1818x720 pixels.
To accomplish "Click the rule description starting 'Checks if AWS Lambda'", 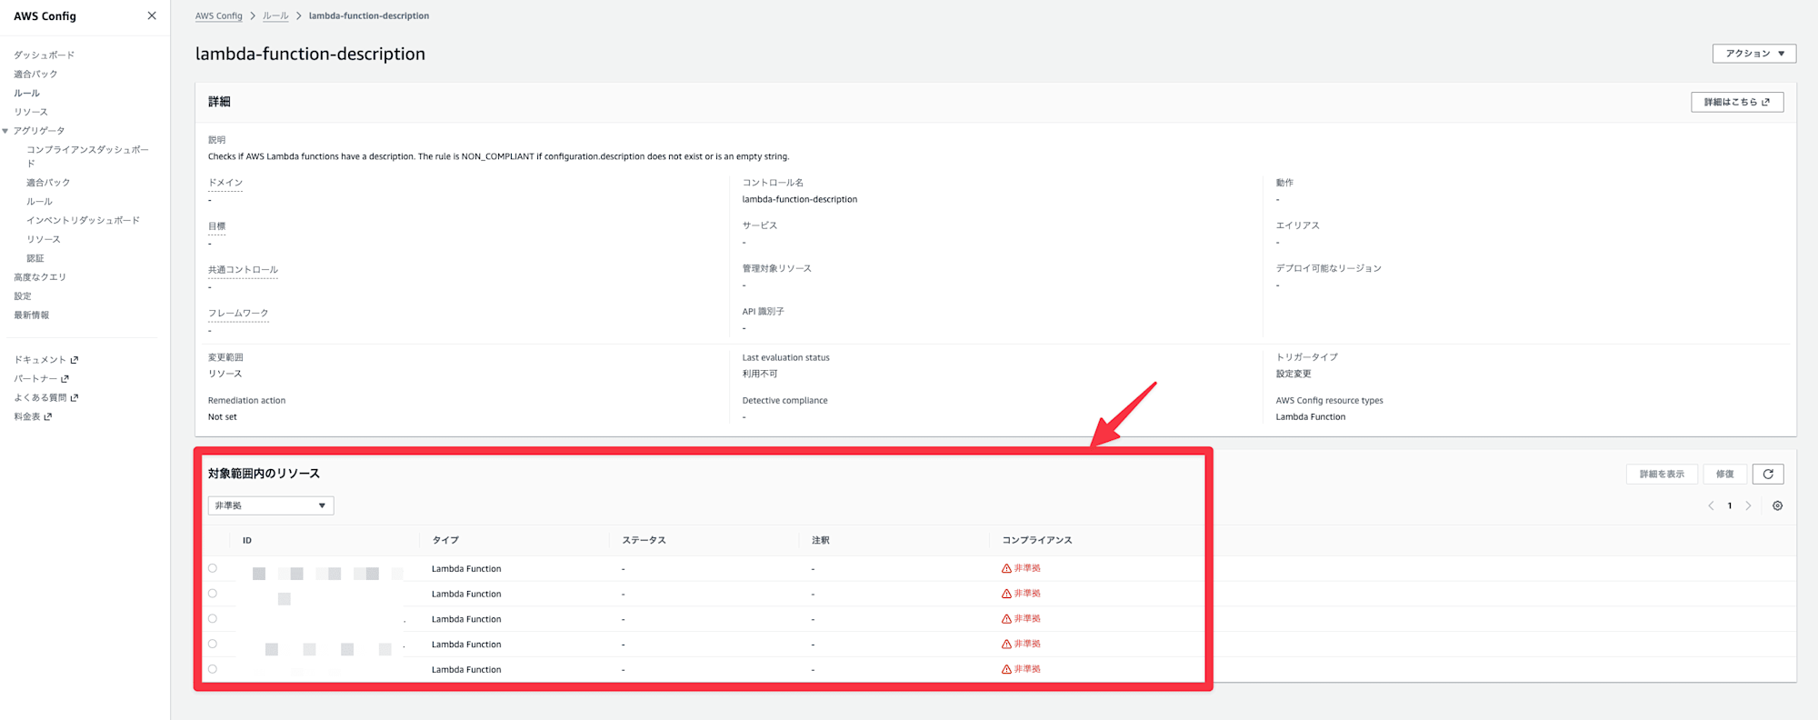I will 498,156.
